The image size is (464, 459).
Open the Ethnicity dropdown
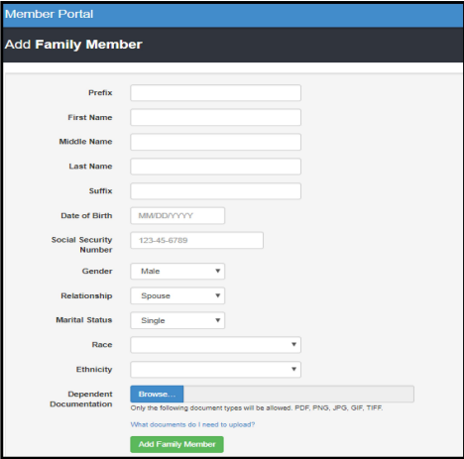click(x=215, y=370)
